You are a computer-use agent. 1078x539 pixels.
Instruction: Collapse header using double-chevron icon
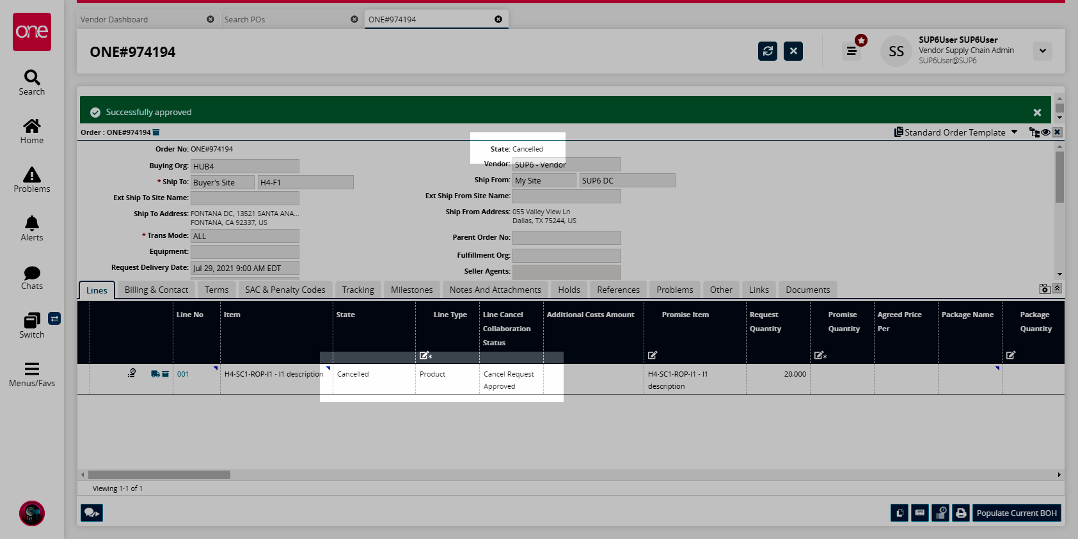1058,288
